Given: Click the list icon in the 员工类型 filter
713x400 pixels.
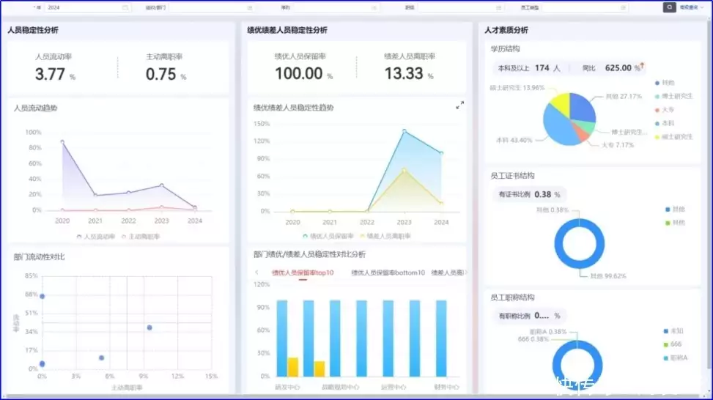Looking at the screenshot, I should click(623, 8).
